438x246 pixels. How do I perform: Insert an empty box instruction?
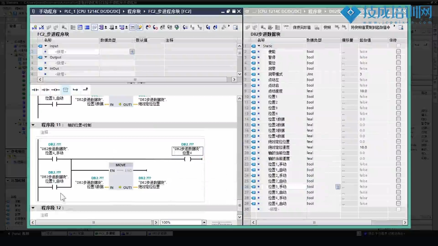(65, 90)
